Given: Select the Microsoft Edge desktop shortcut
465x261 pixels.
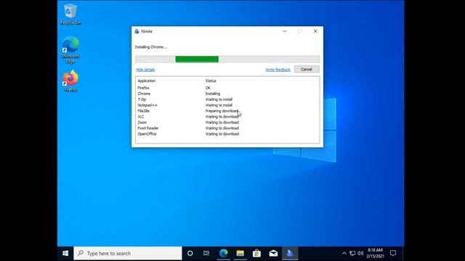Looking at the screenshot, I should pyautogui.click(x=70, y=50).
